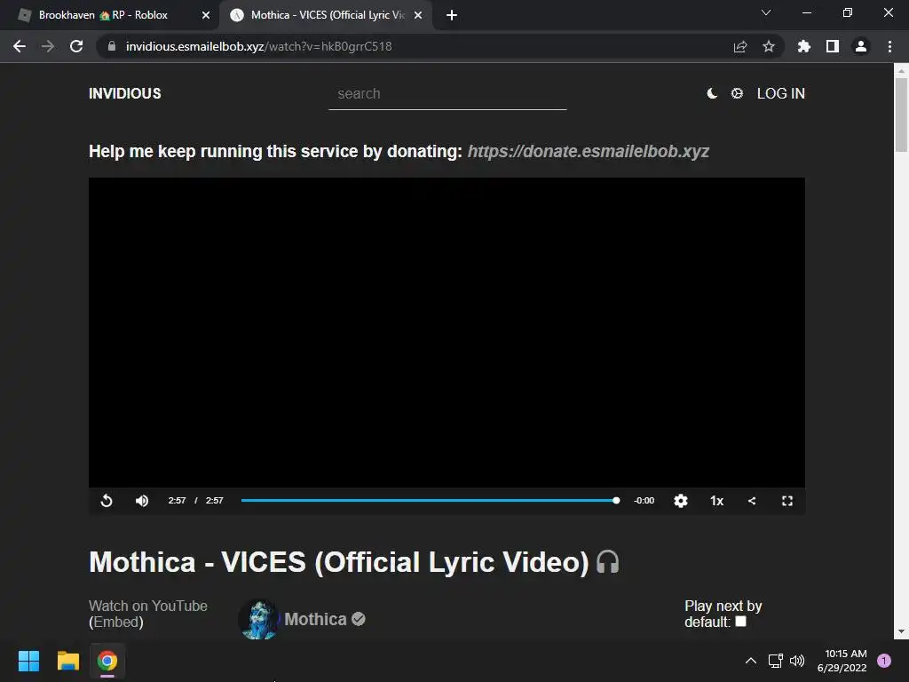Share this page icon in address bar
Image resolution: width=909 pixels, height=682 pixels.
[740, 46]
